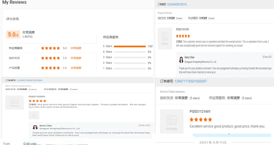
Task: Click the 产品质量 star rating in overview
Action: tap(50, 68)
